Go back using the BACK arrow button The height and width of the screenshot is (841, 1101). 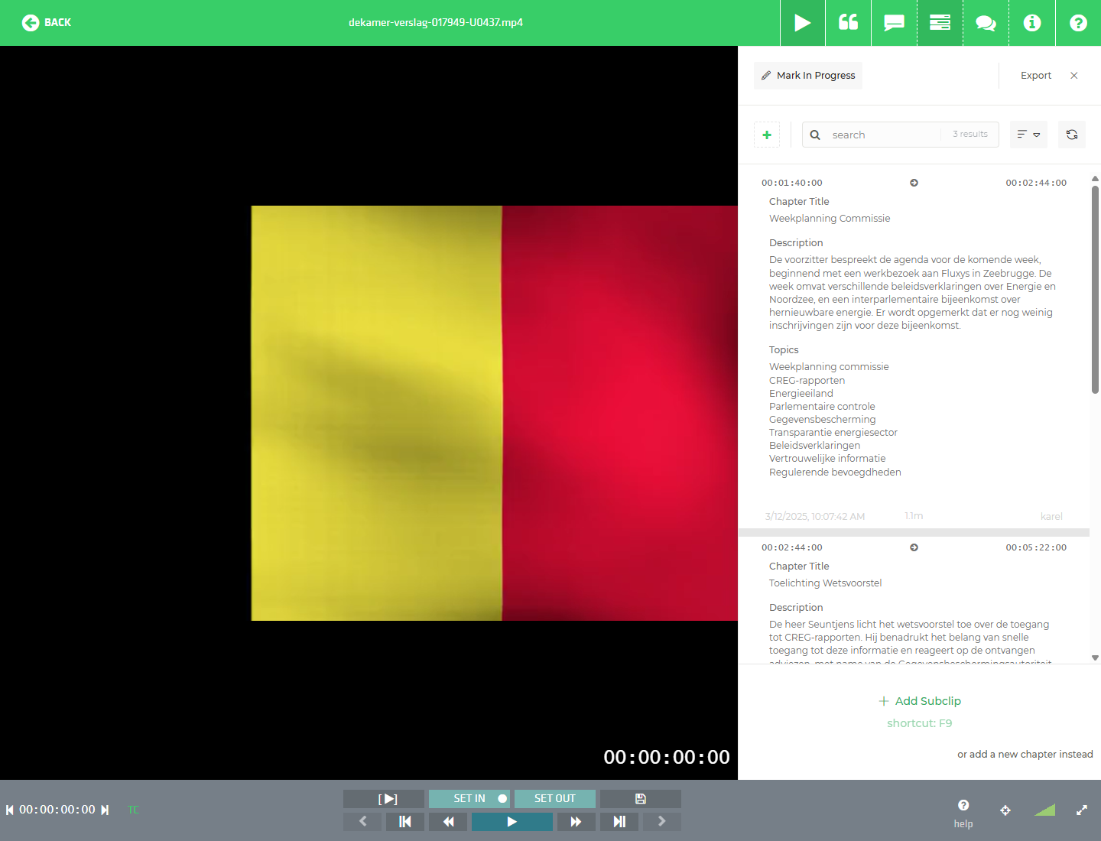click(47, 23)
